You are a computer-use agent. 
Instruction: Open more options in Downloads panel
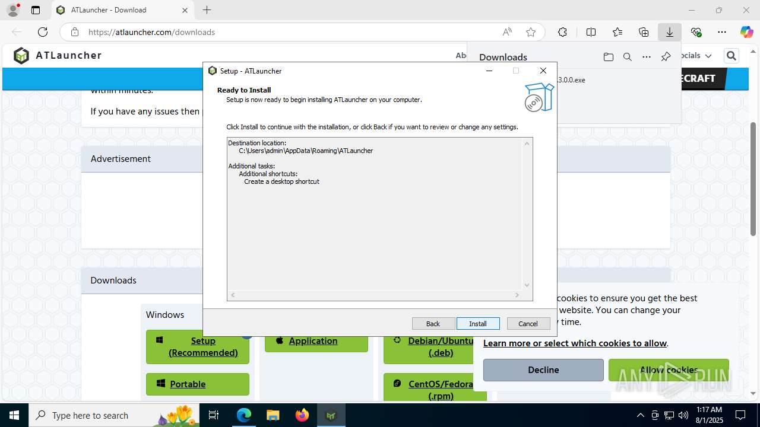[x=647, y=57]
